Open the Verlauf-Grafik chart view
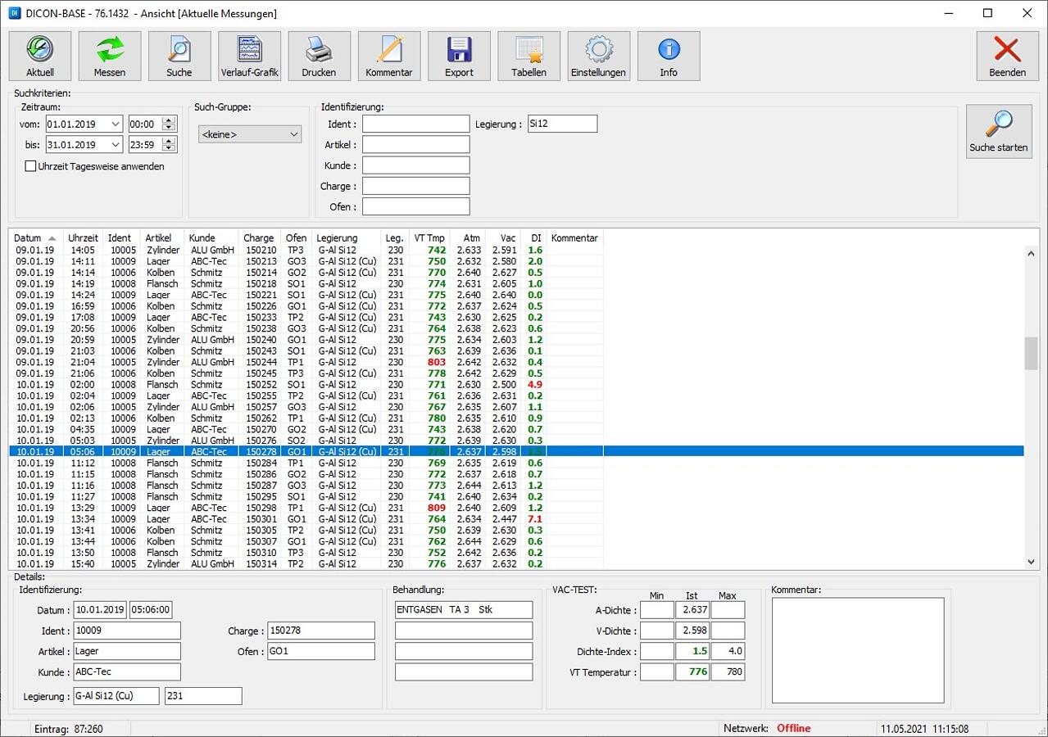1048x737 pixels. pos(249,56)
